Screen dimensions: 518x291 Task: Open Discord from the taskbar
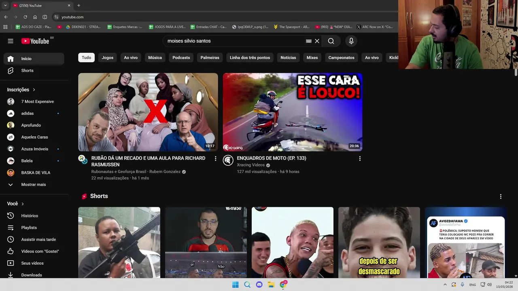259,285
